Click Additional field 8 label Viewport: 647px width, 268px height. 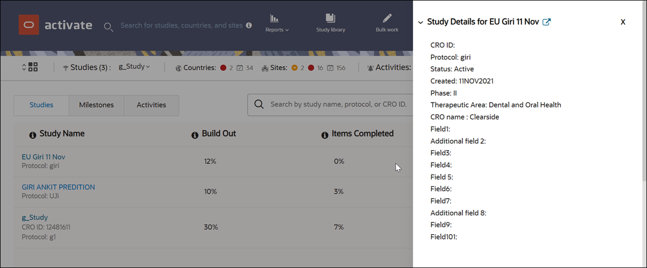tap(459, 213)
